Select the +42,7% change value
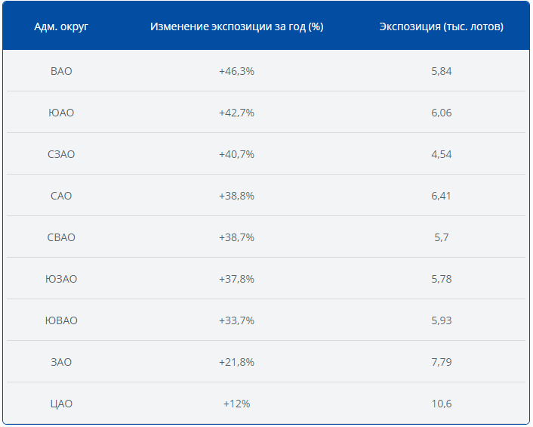 point(236,113)
